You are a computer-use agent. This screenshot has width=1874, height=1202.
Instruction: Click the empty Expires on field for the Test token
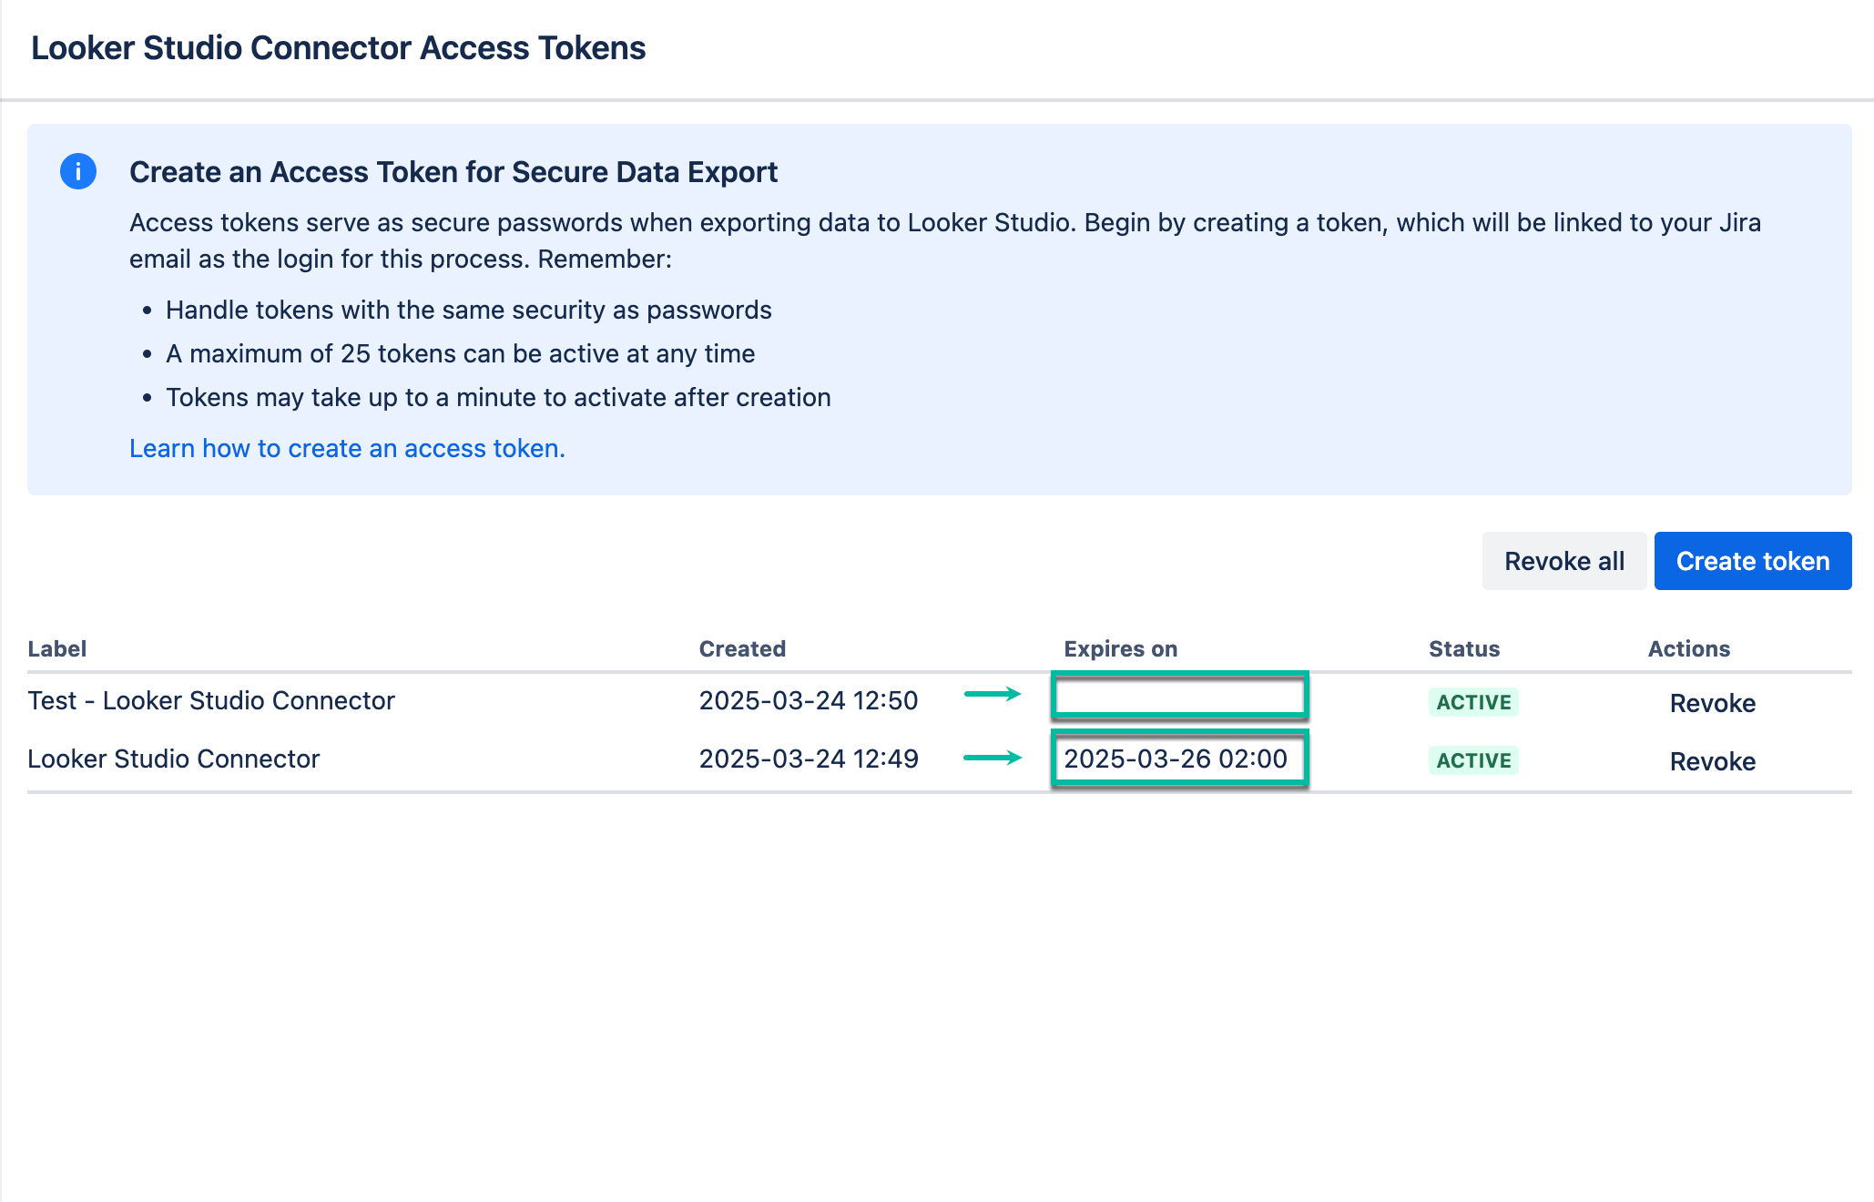1180,698
